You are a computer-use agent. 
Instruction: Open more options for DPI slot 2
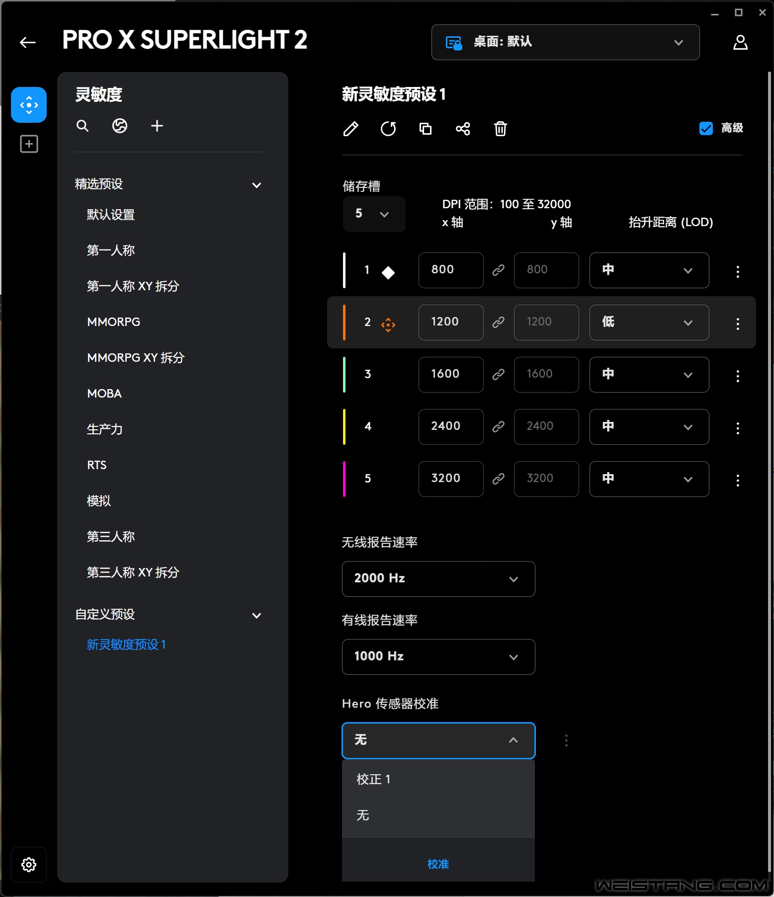pyautogui.click(x=738, y=324)
